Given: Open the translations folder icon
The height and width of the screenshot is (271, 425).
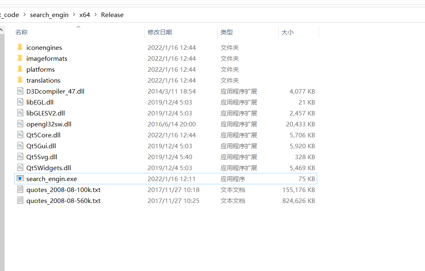Looking at the screenshot, I should coord(20,80).
